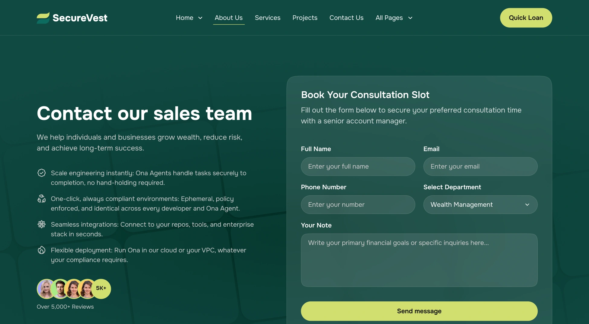Click the first blonde reviewer avatar

point(46,289)
